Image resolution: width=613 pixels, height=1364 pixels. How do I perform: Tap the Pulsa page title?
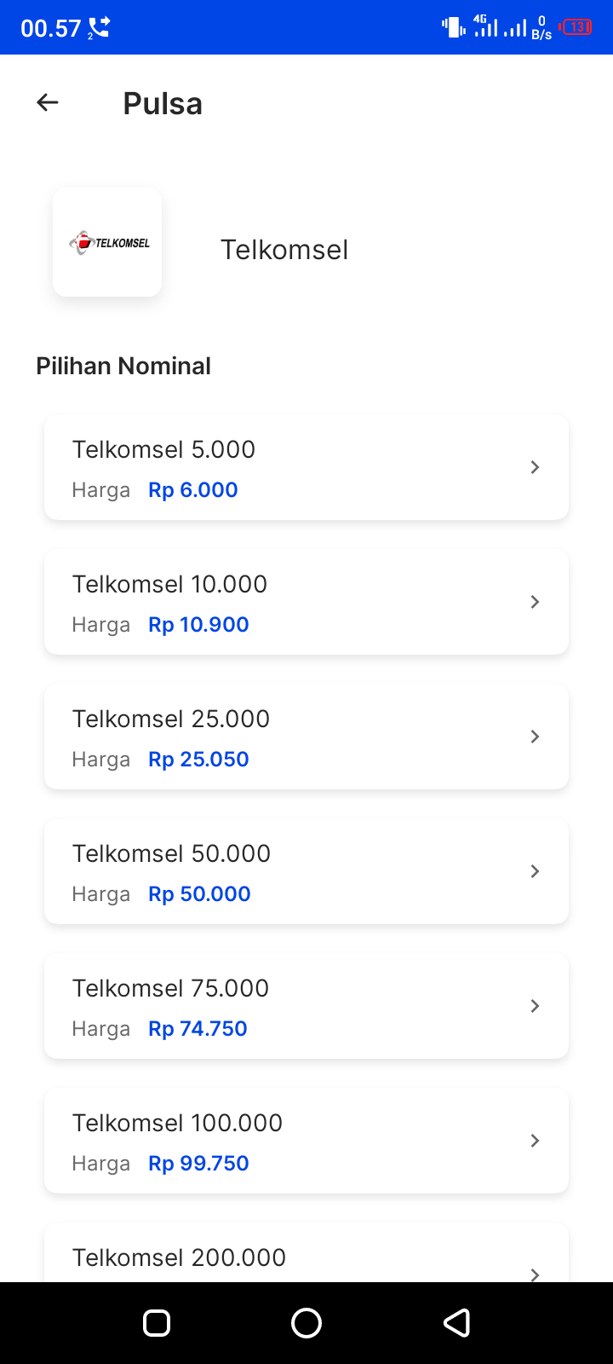pos(163,104)
